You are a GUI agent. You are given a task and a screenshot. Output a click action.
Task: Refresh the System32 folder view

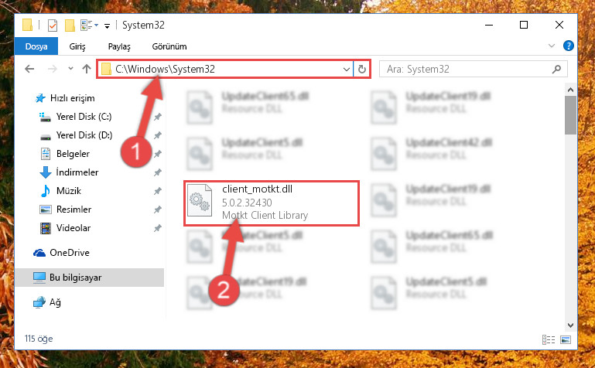(362, 69)
